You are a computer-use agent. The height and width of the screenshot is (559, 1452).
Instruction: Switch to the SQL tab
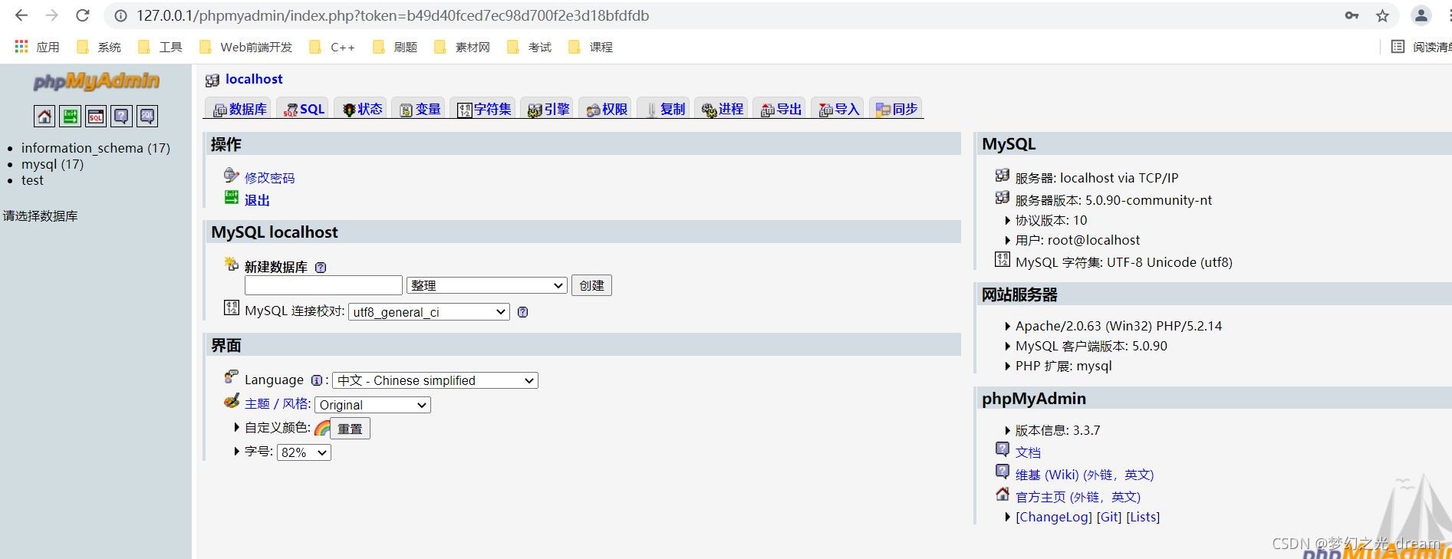click(x=304, y=109)
